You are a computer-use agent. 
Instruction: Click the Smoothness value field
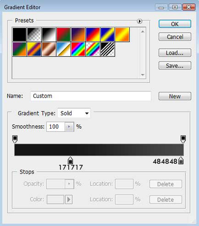coord(56,127)
